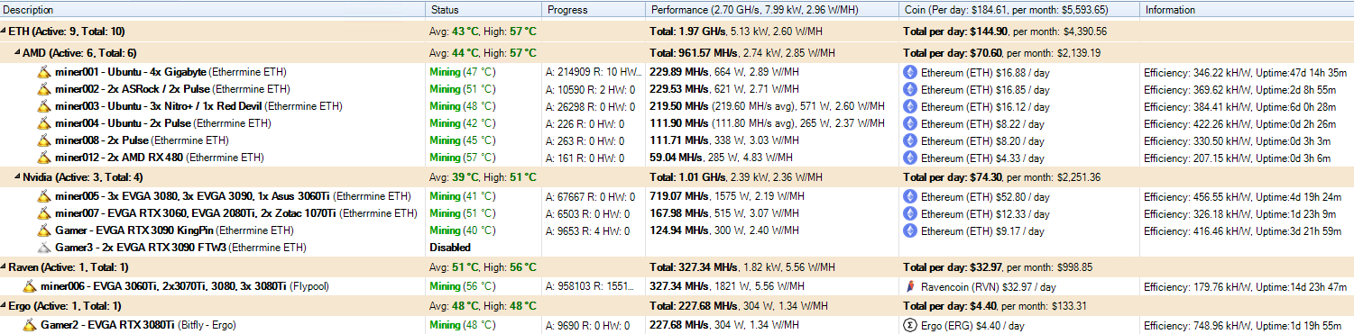Click the miner012 row miner icon
This screenshot has height=334, width=1354.
(44, 158)
